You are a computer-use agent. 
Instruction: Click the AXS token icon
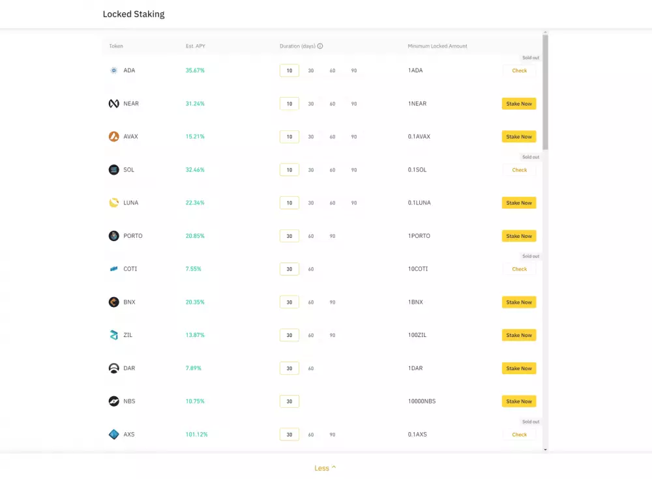pyautogui.click(x=112, y=434)
